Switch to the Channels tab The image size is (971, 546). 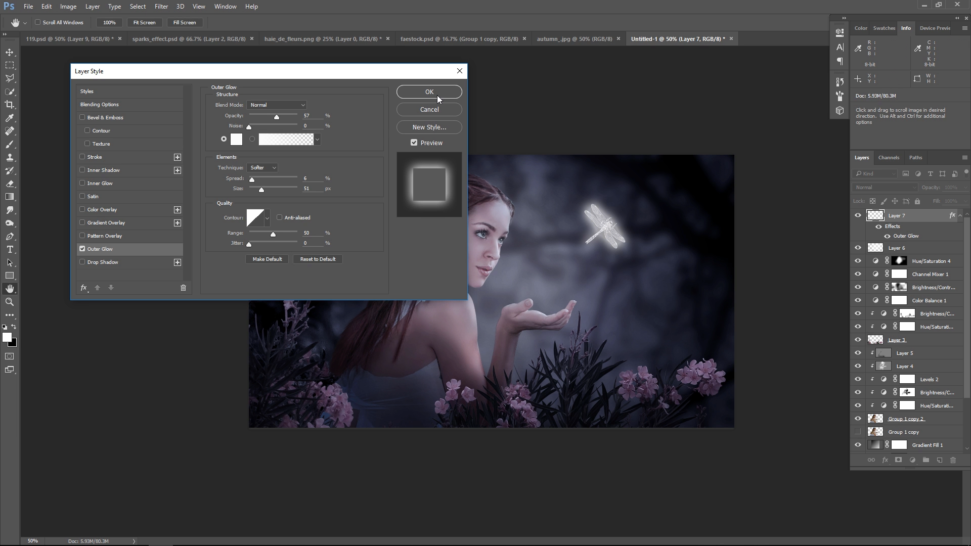point(889,158)
